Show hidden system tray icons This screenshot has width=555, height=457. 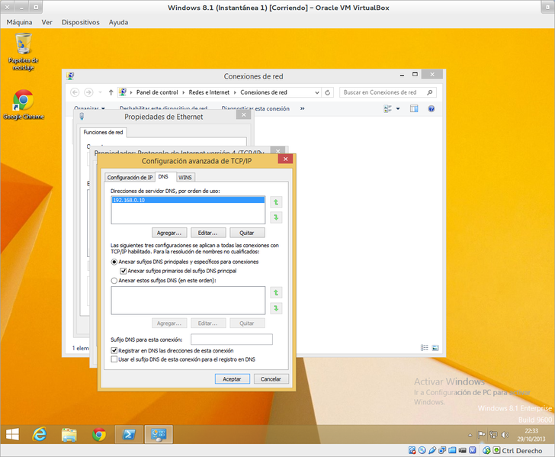click(470, 435)
